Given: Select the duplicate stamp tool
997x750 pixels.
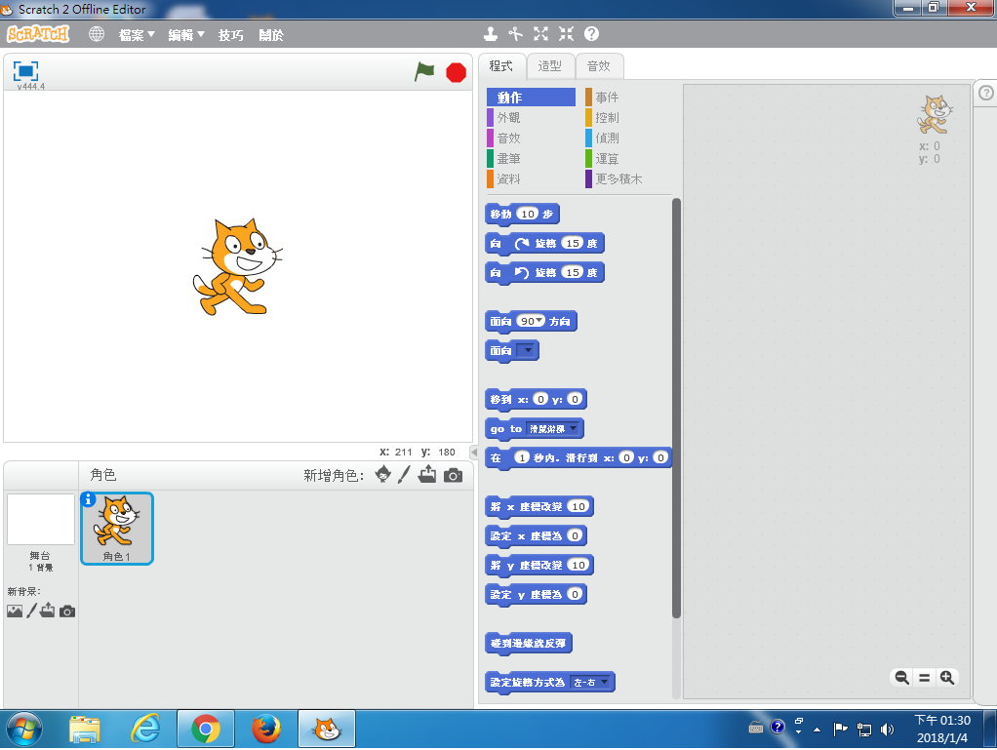Looking at the screenshot, I should tap(491, 34).
